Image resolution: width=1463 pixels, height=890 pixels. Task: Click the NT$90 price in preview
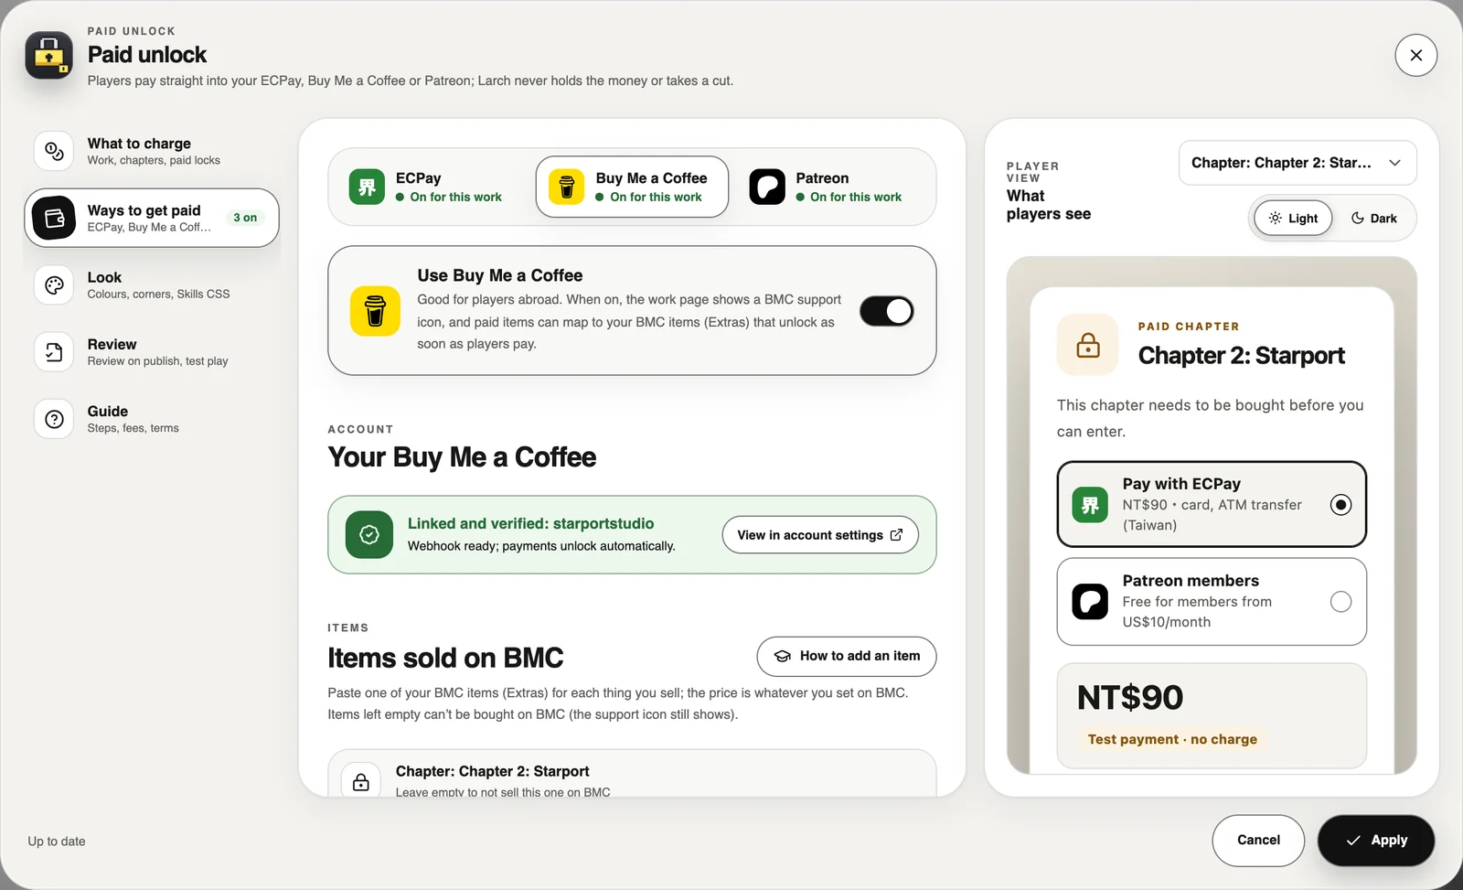coord(1130,698)
